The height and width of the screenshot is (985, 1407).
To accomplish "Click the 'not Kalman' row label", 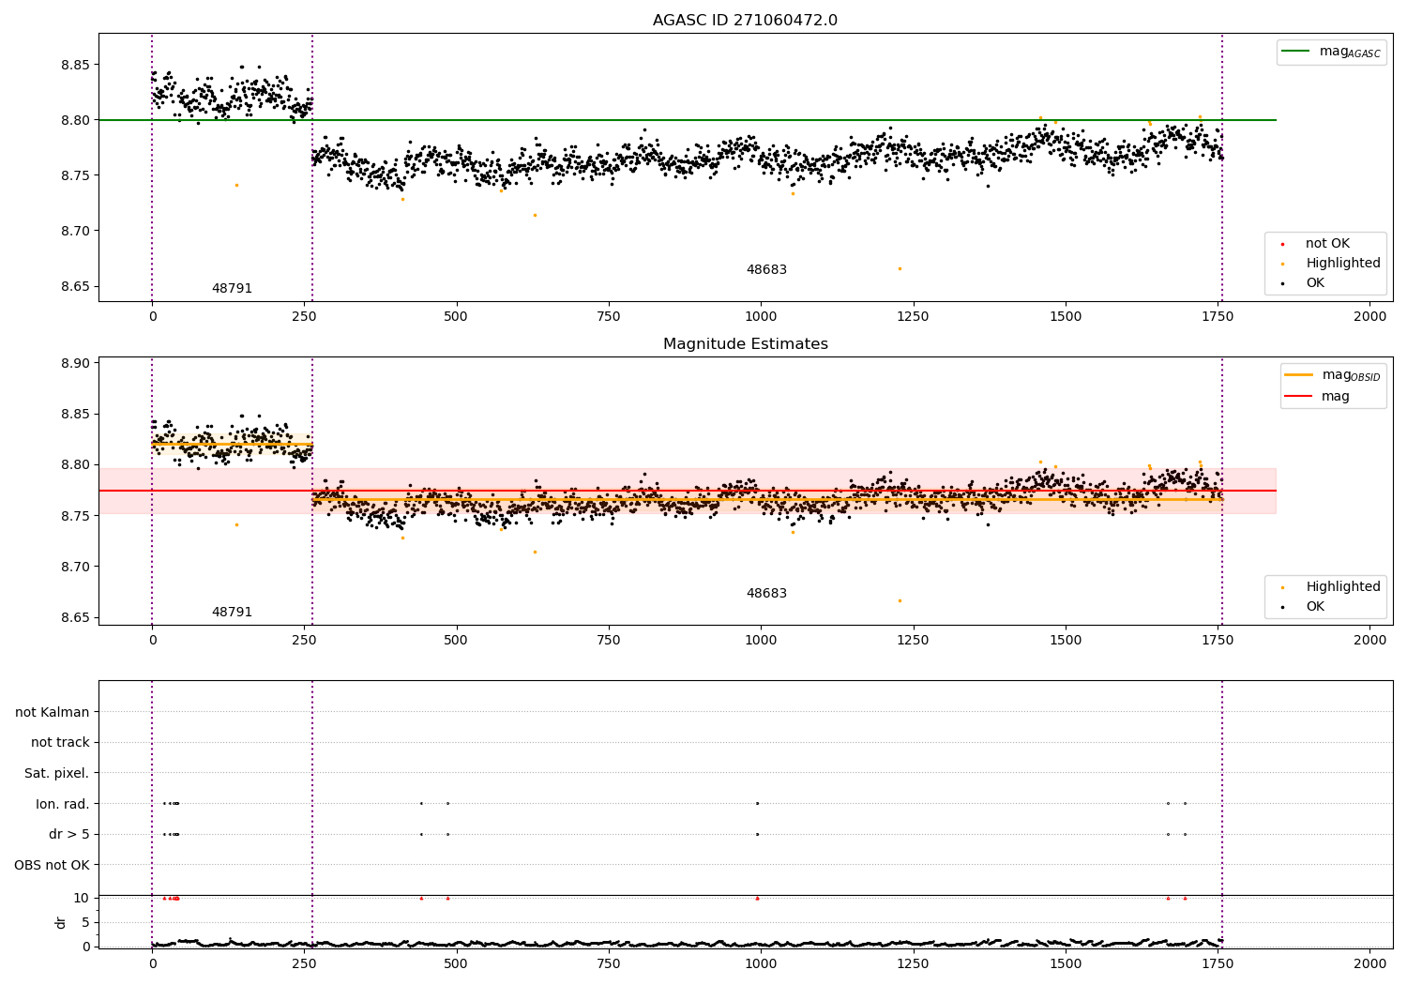I will point(53,712).
